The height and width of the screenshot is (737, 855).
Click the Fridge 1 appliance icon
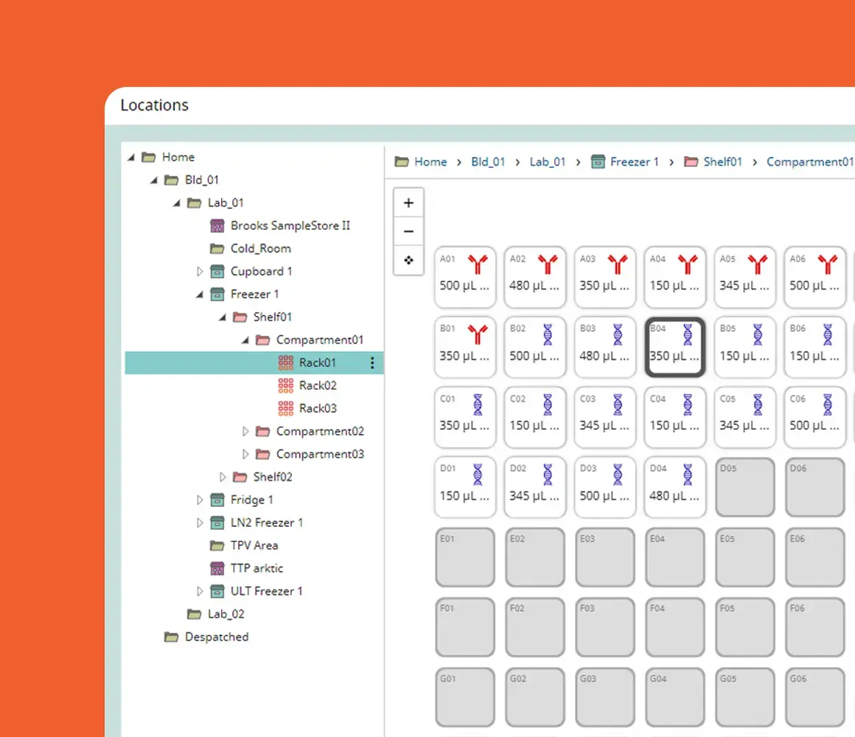click(x=217, y=500)
